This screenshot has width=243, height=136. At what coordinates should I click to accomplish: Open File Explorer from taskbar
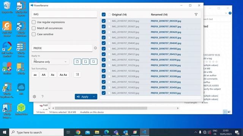[x=97, y=132]
